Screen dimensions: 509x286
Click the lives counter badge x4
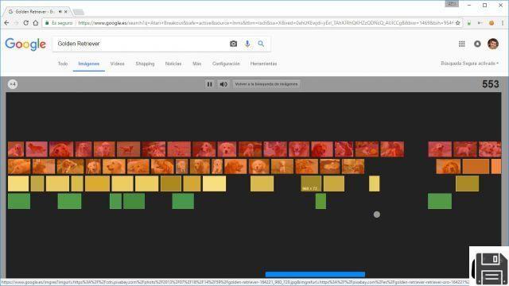(13, 84)
